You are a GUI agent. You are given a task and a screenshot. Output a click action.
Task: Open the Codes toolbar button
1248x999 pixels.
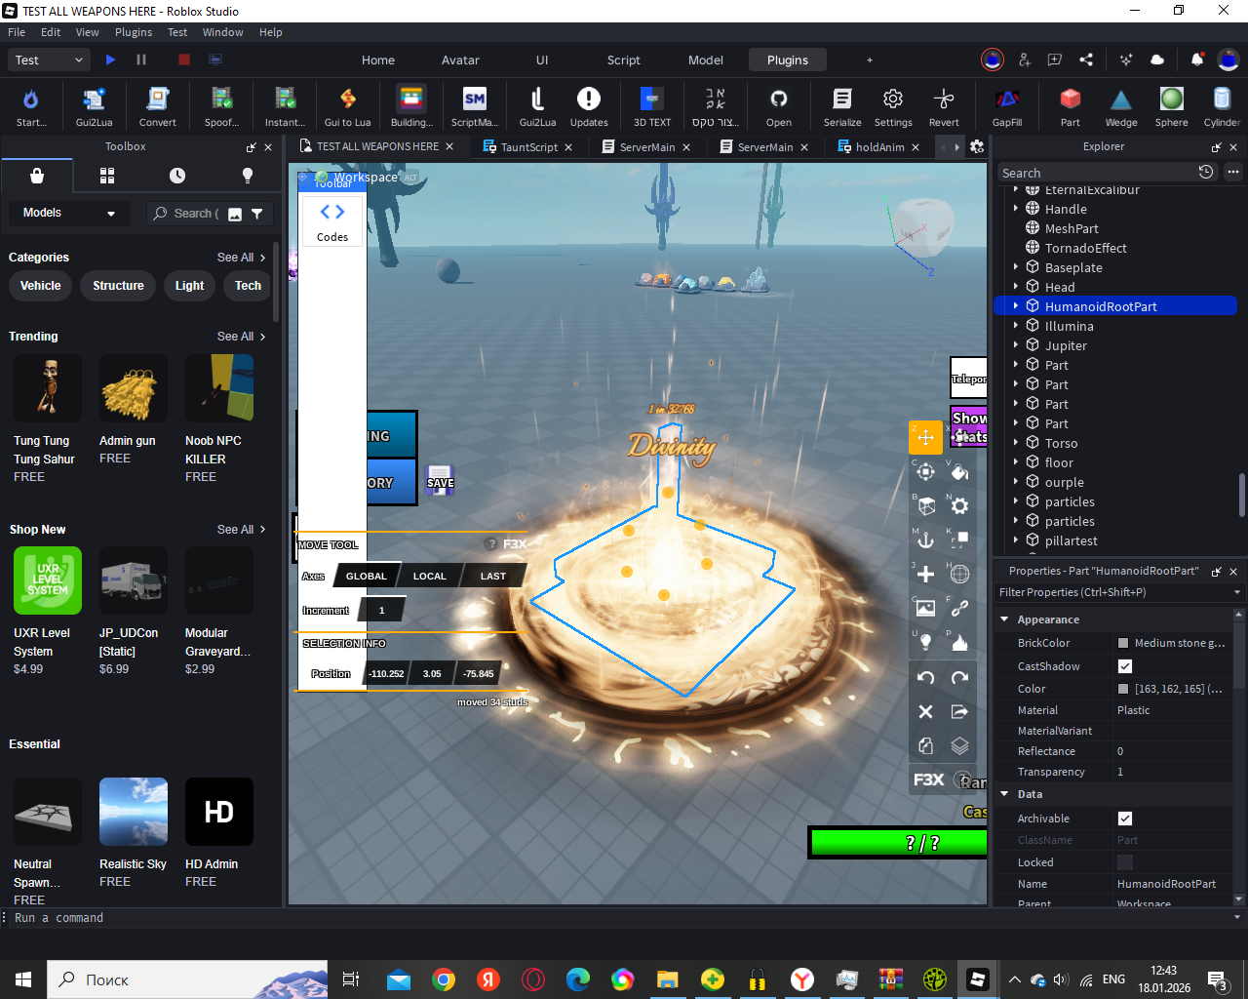point(332,221)
